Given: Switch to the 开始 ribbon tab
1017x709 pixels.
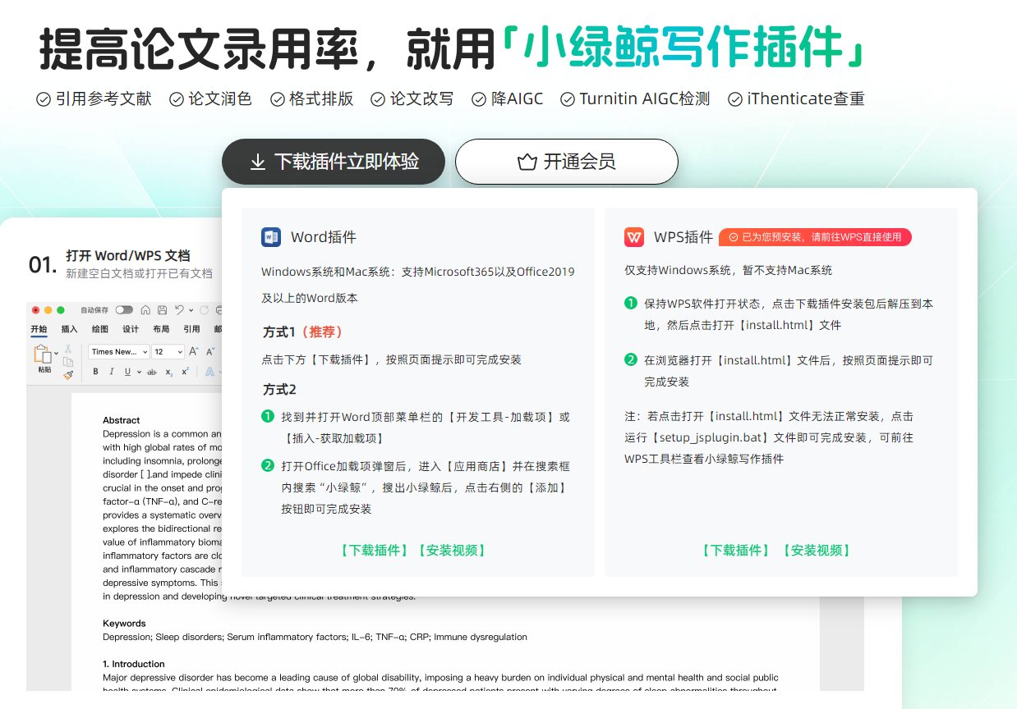Looking at the screenshot, I should tap(39, 329).
